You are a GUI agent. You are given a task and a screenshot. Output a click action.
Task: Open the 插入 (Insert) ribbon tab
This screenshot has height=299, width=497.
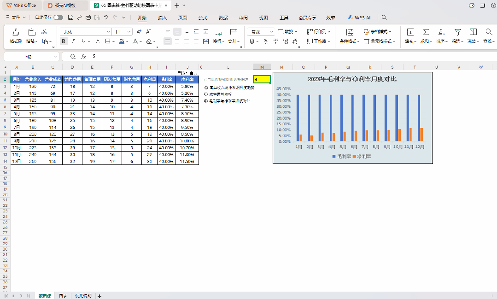coord(162,18)
